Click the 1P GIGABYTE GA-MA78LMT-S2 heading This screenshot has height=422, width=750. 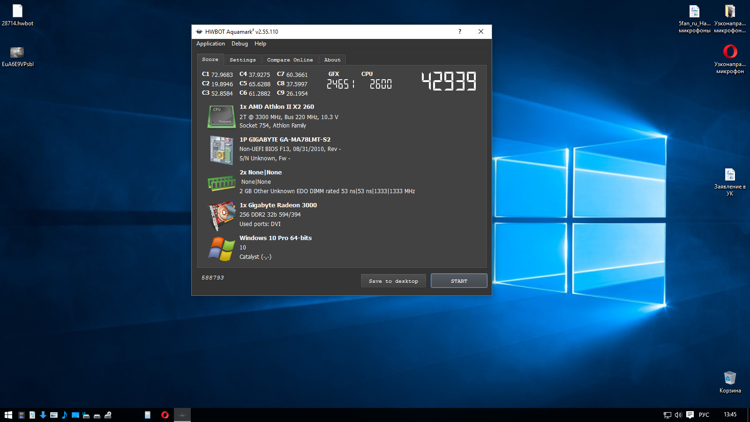285,140
